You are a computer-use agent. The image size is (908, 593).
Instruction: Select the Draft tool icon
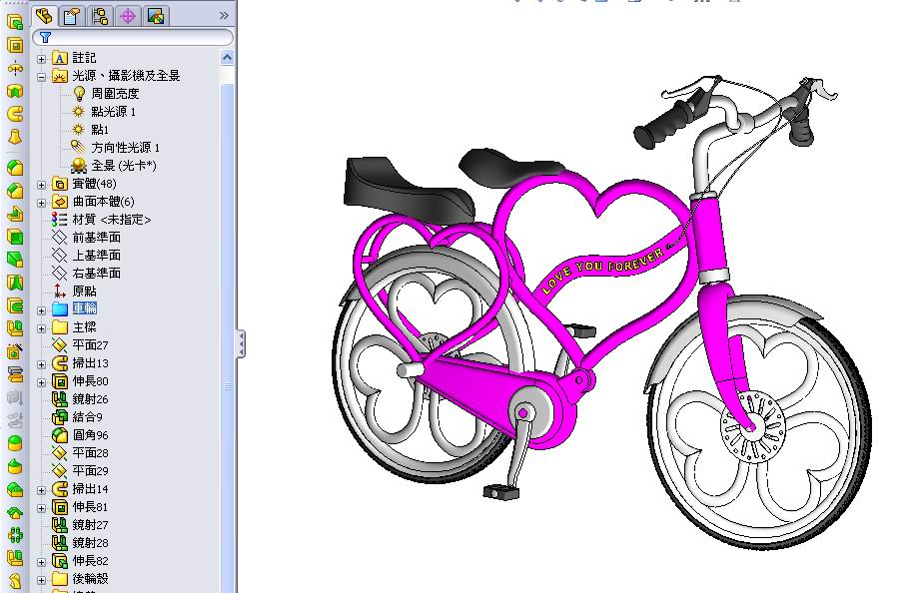[15, 260]
